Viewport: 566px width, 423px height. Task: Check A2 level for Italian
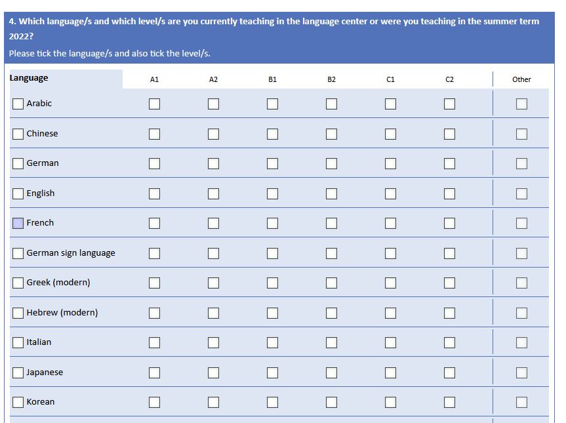pos(213,342)
